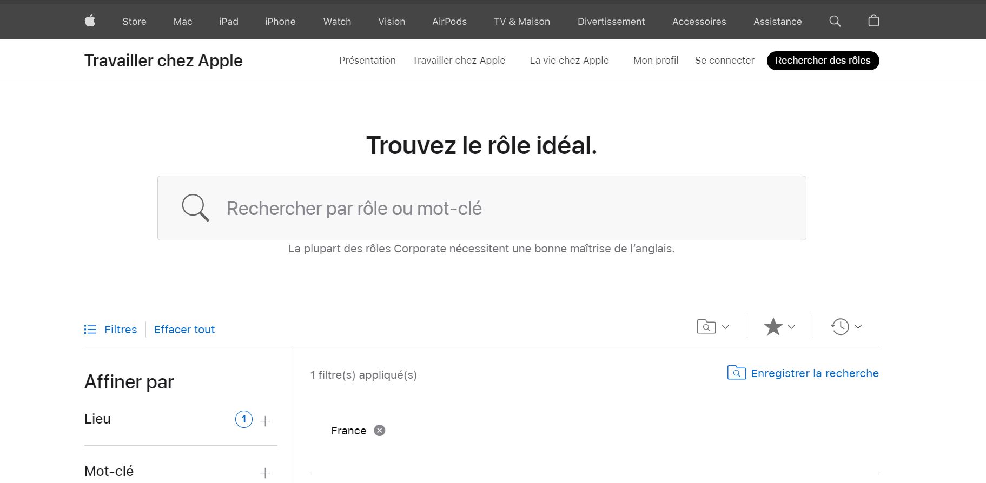
Task: Open the search magnifier in top navigation
Action: pos(835,21)
